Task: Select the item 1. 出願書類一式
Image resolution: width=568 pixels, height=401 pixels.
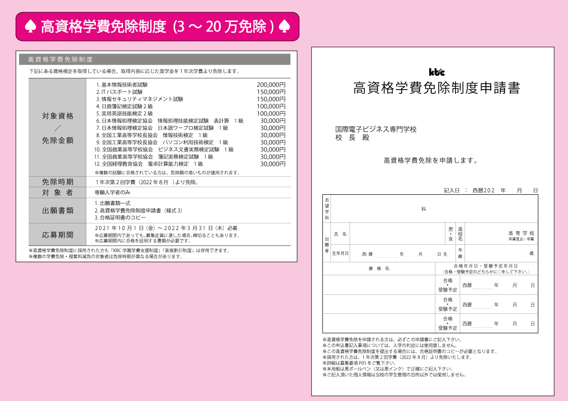Action: click(112, 203)
